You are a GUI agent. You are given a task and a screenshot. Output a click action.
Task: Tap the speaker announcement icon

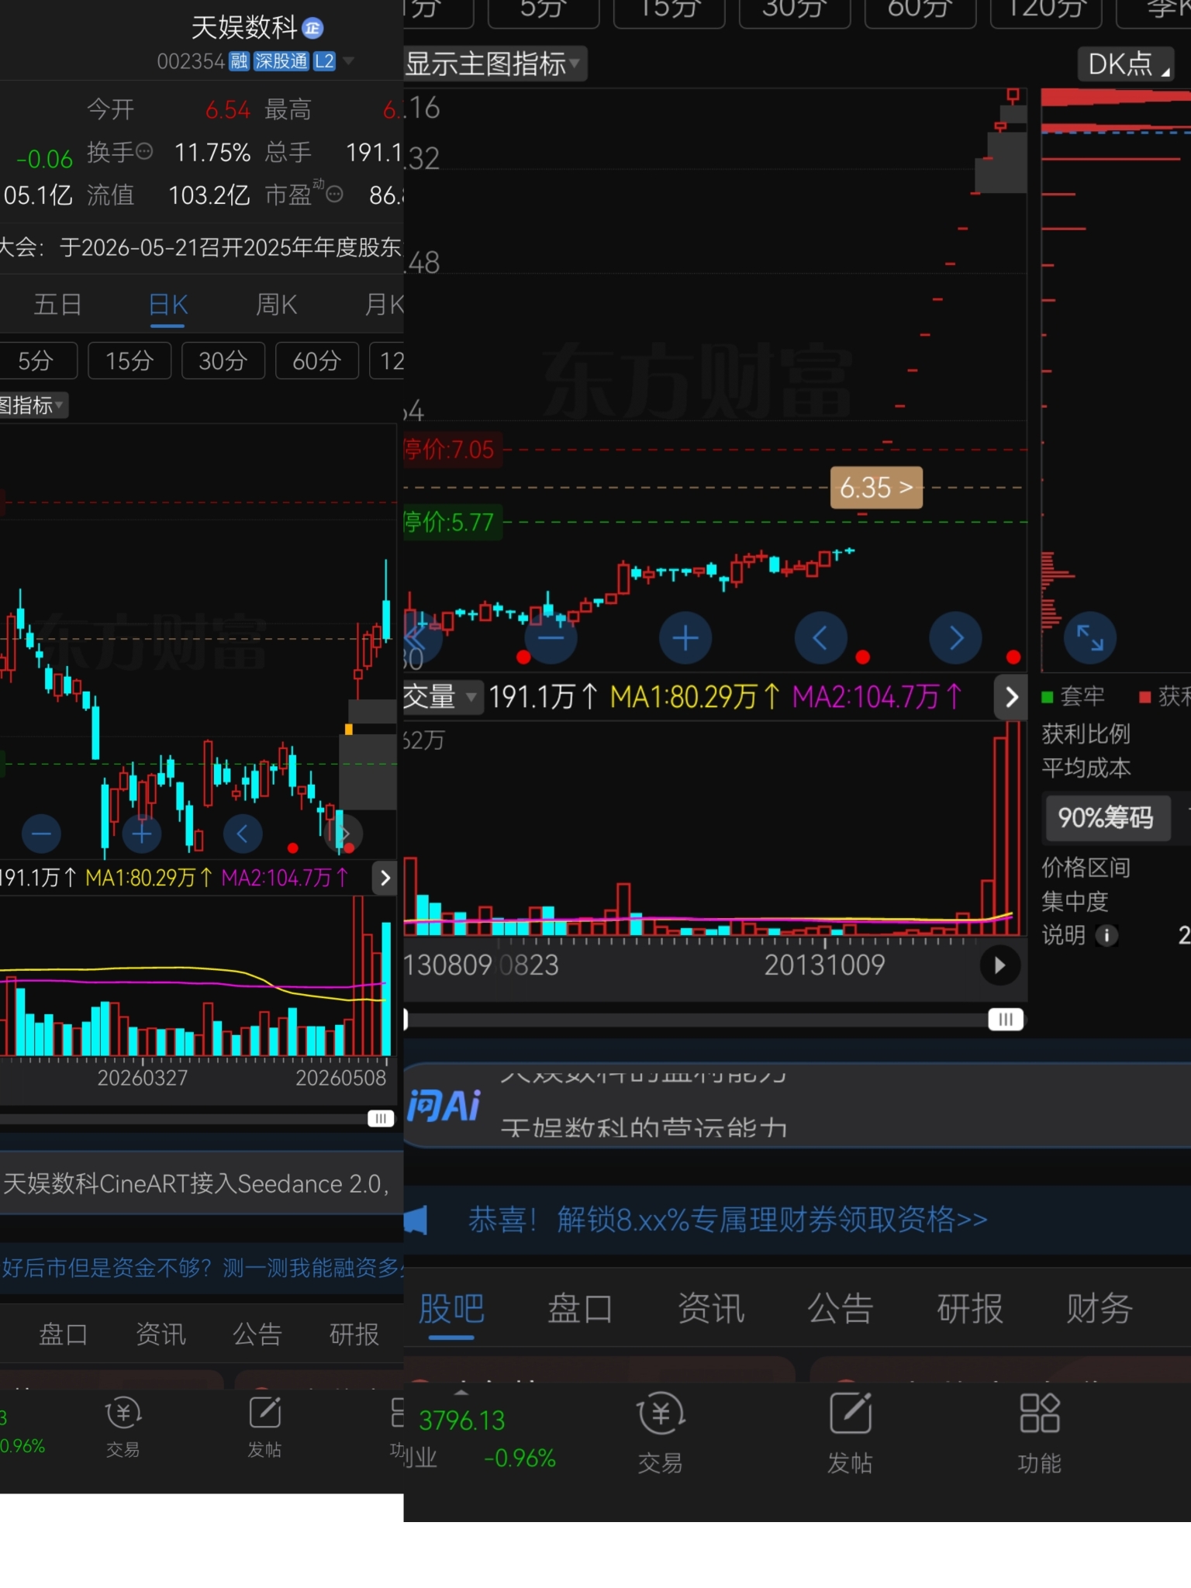417,1220
